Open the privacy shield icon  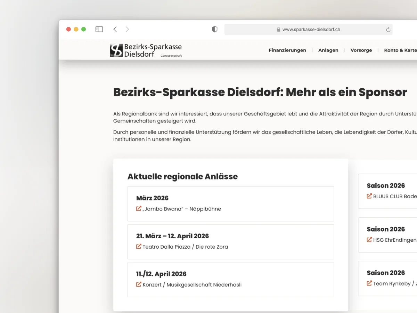(215, 30)
